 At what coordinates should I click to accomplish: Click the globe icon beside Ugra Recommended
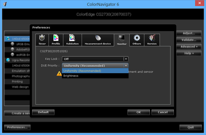pyautogui.click(x=8, y=60)
